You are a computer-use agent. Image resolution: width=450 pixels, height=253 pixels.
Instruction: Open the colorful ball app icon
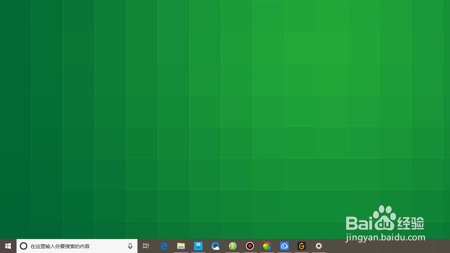267,246
